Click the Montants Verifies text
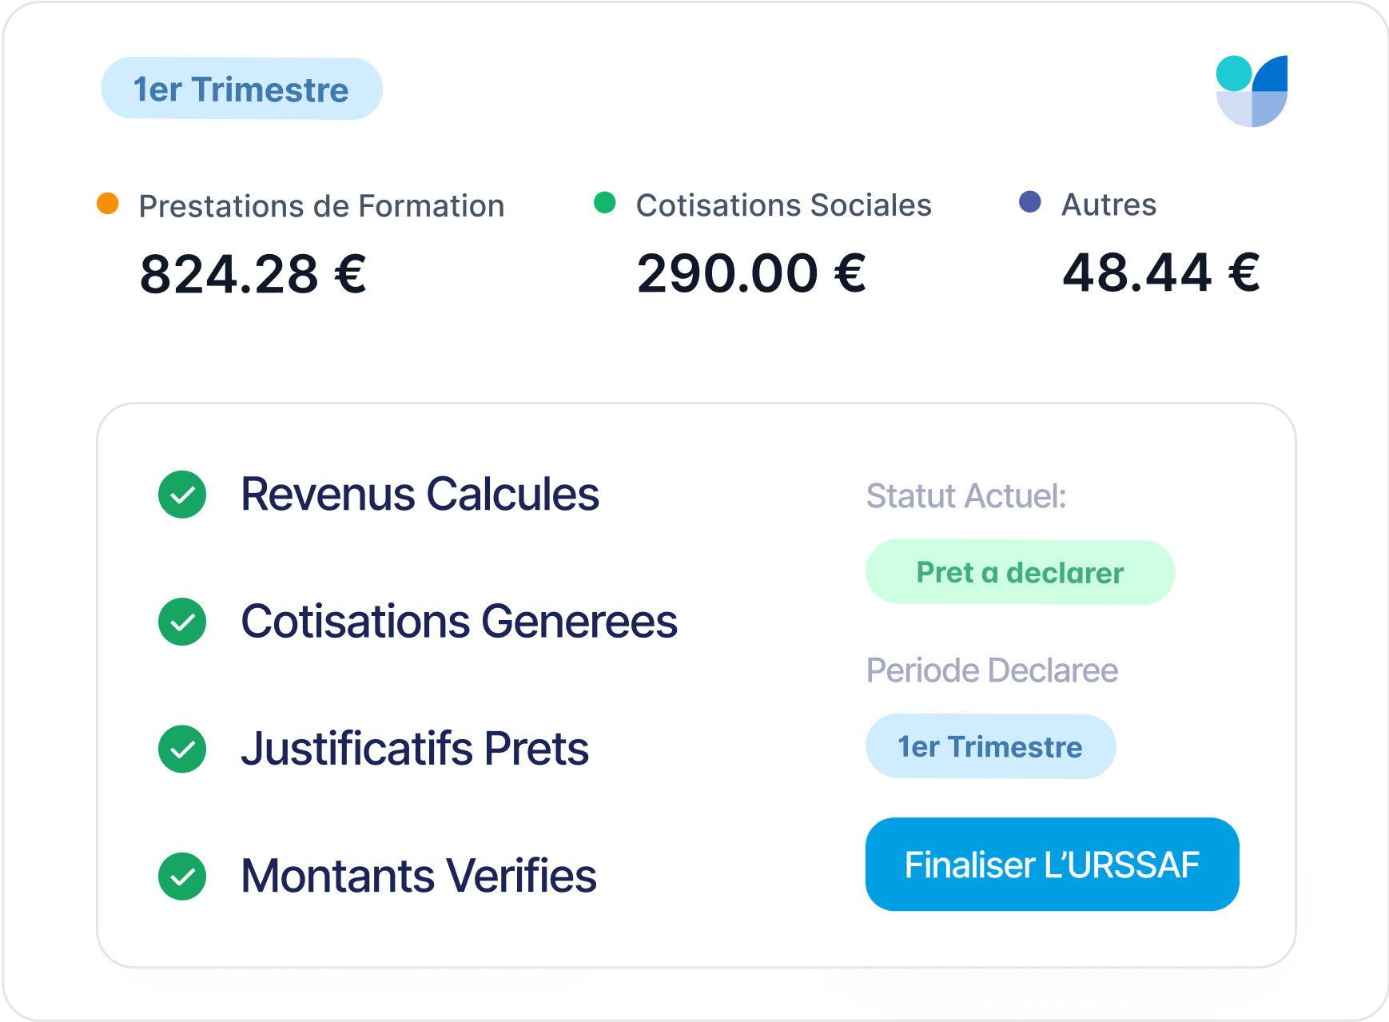Screen dimensions: 1389x1022 point(419,876)
